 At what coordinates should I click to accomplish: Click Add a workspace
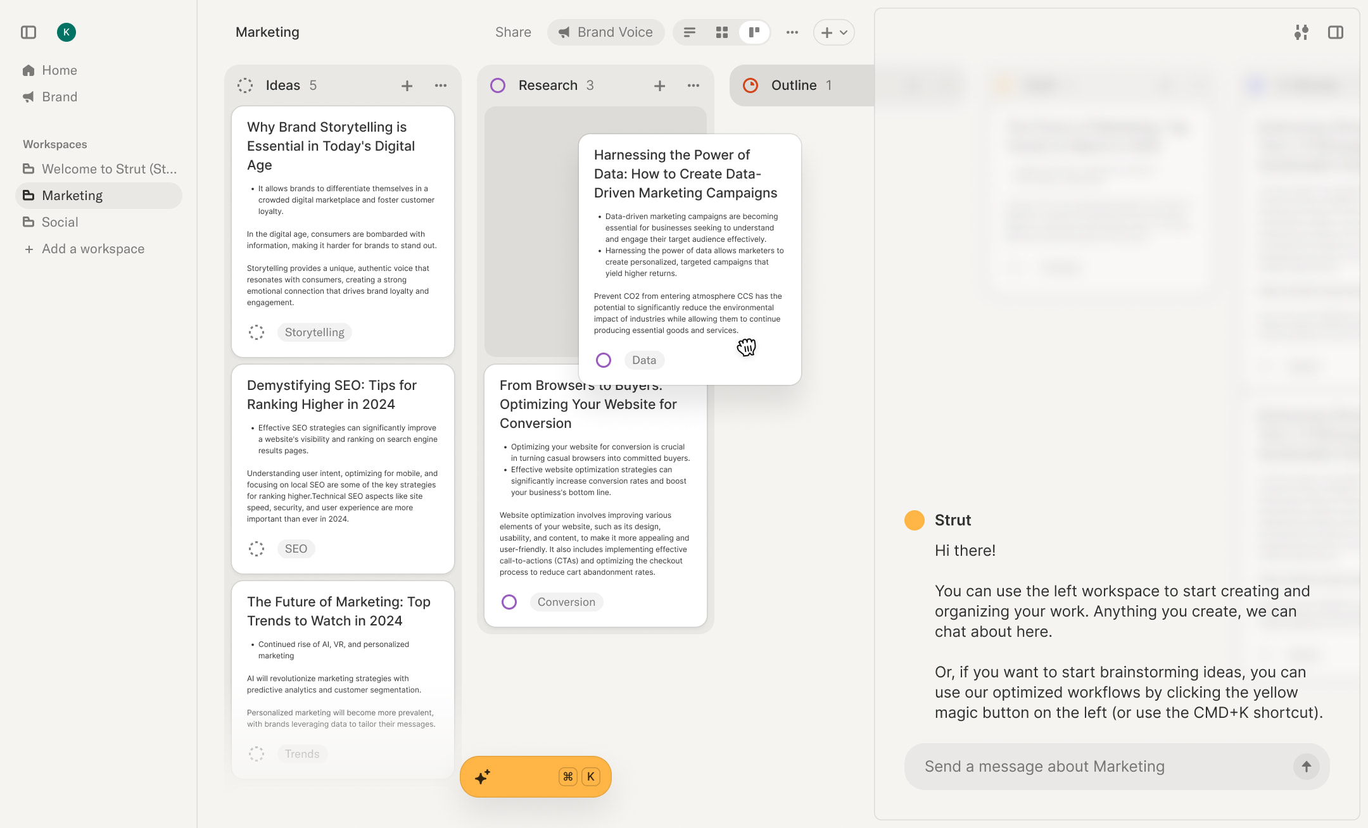pyautogui.click(x=92, y=248)
